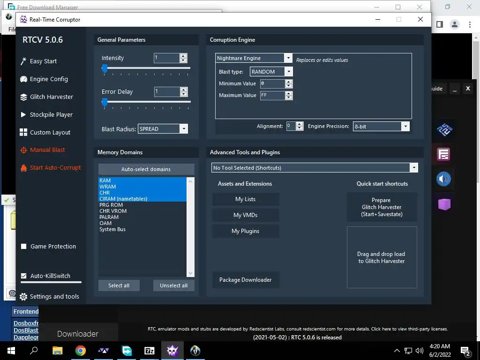Image resolution: width=480 pixels, height=360 pixels.
Task: Select CIRAM (nametables) domain
Action: pos(142,199)
